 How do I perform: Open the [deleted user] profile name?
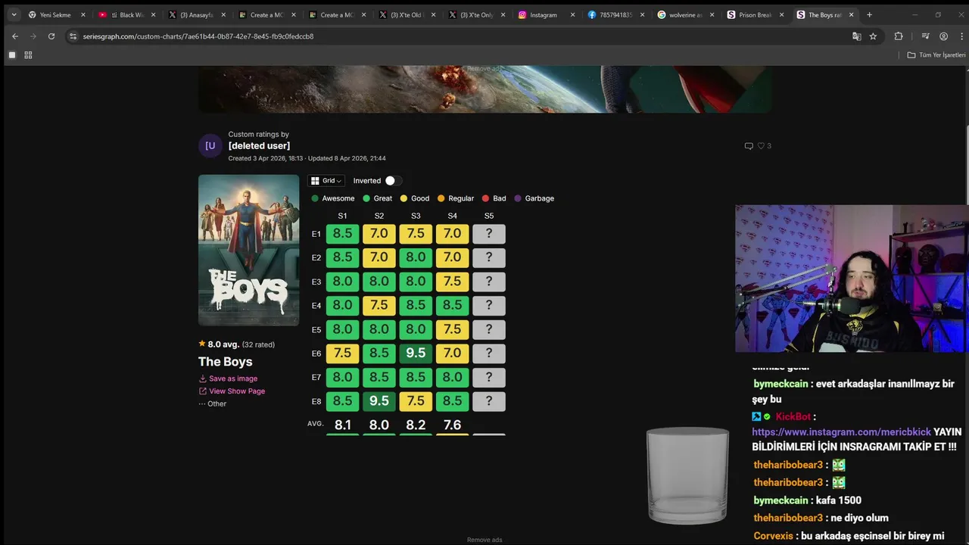click(x=259, y=146)
